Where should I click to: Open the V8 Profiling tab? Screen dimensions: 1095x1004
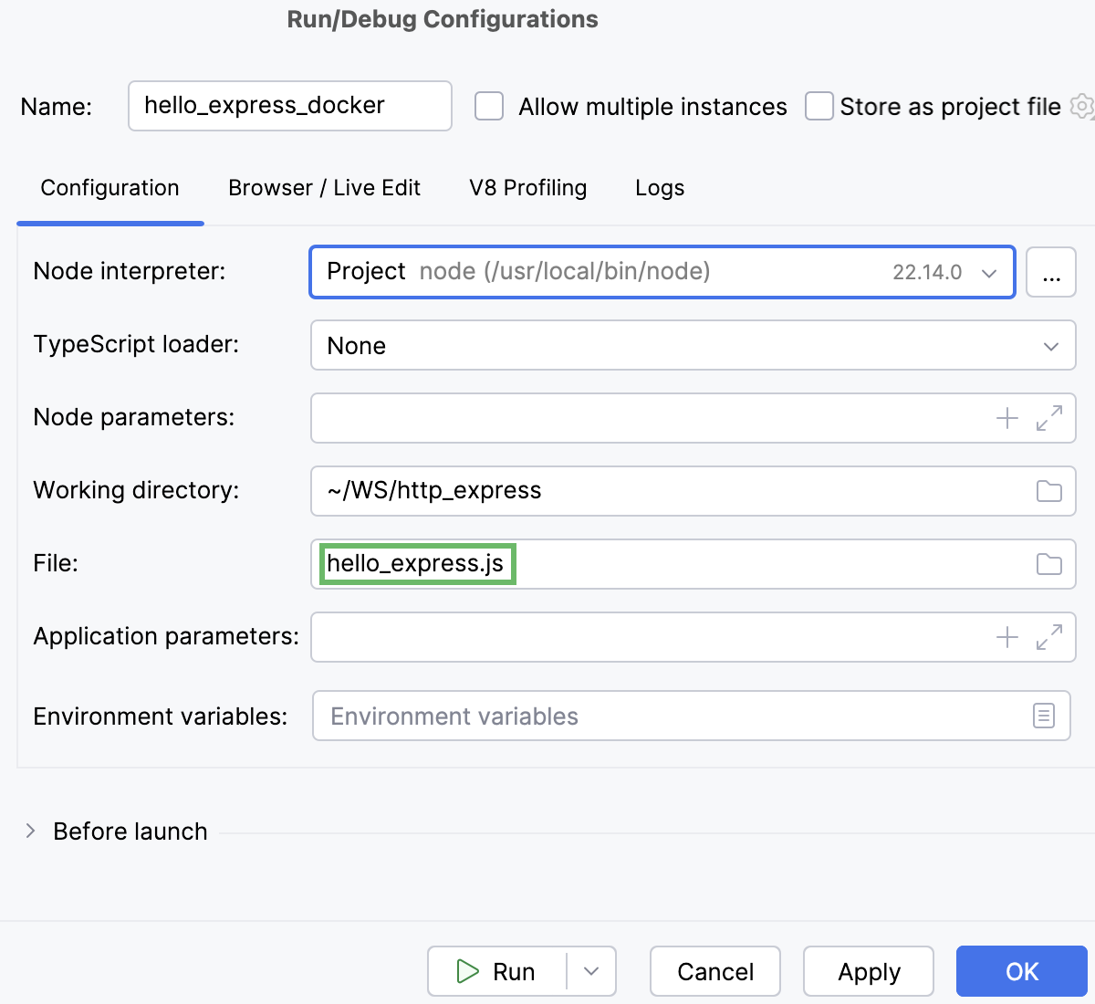click(527, 188)
